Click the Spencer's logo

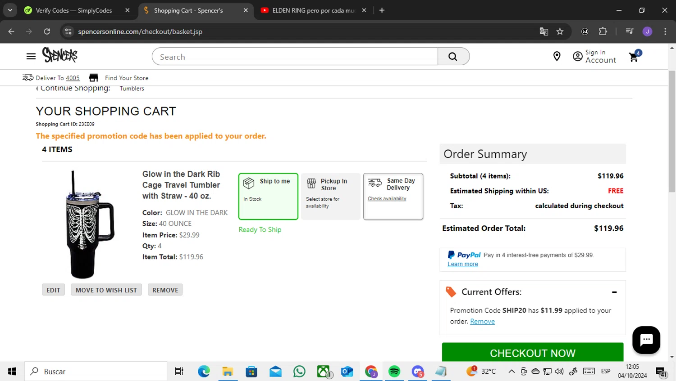[60, 55]
